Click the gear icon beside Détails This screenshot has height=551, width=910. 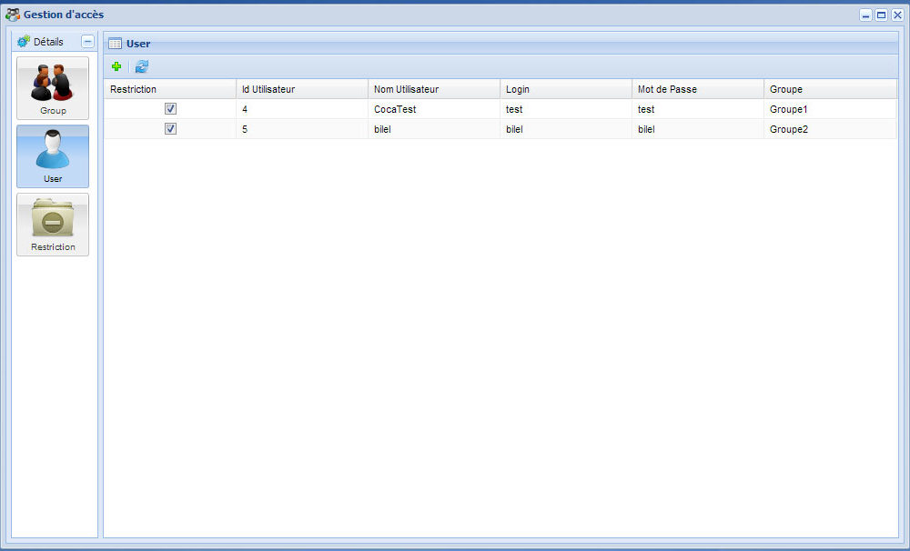[24, 42]
